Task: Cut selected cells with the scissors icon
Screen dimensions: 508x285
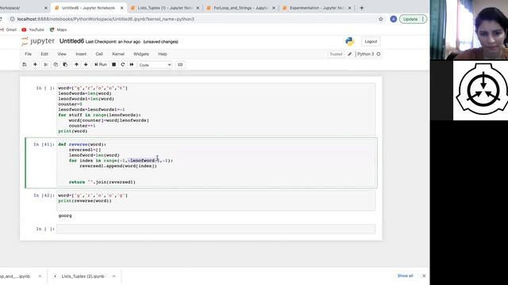Action: (46, 65)
